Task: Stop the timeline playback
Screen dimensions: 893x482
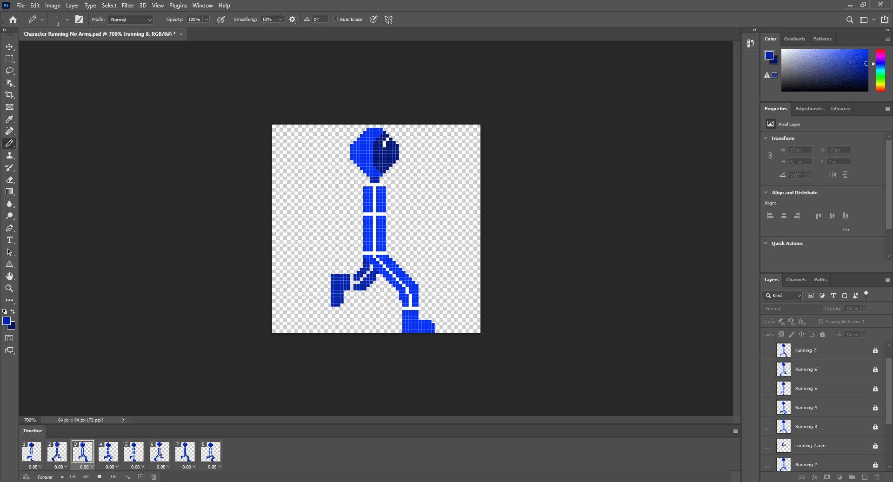Action: [x=99, y=477]
